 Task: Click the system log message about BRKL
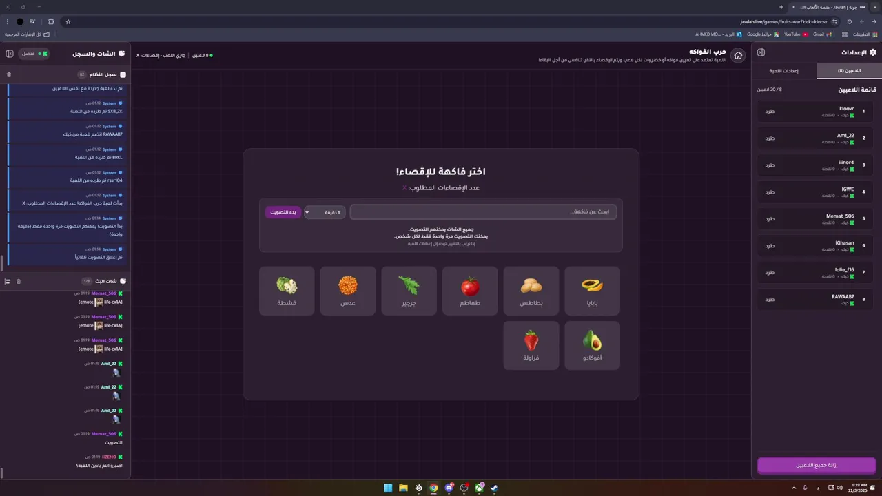(x=66, y=154)
